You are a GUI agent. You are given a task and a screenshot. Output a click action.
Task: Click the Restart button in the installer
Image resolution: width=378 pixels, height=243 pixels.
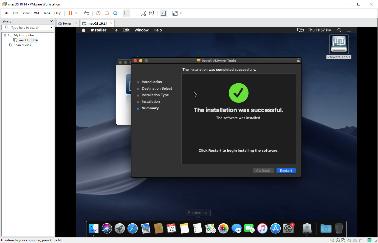[286, 171]
